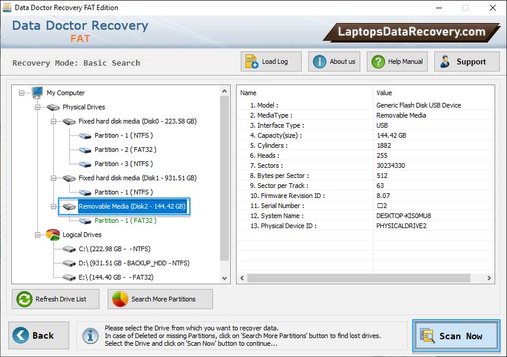
Task: Collapse the Physical Drives node
Action: pos(37,107)
